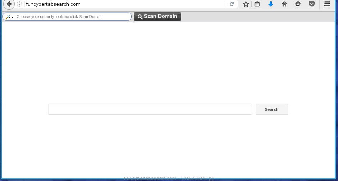Open the downloads arrow icon
This screenshot has width=338, height=181.
click(x=271, y=4)
